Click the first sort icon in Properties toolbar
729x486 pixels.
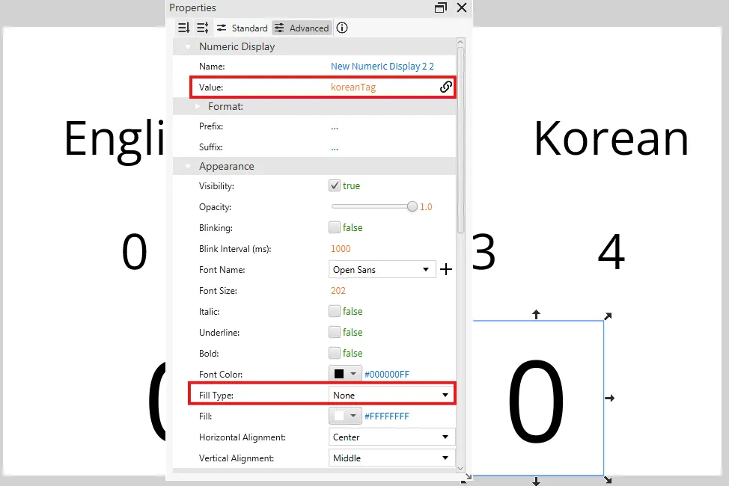(x=183, y=28)
